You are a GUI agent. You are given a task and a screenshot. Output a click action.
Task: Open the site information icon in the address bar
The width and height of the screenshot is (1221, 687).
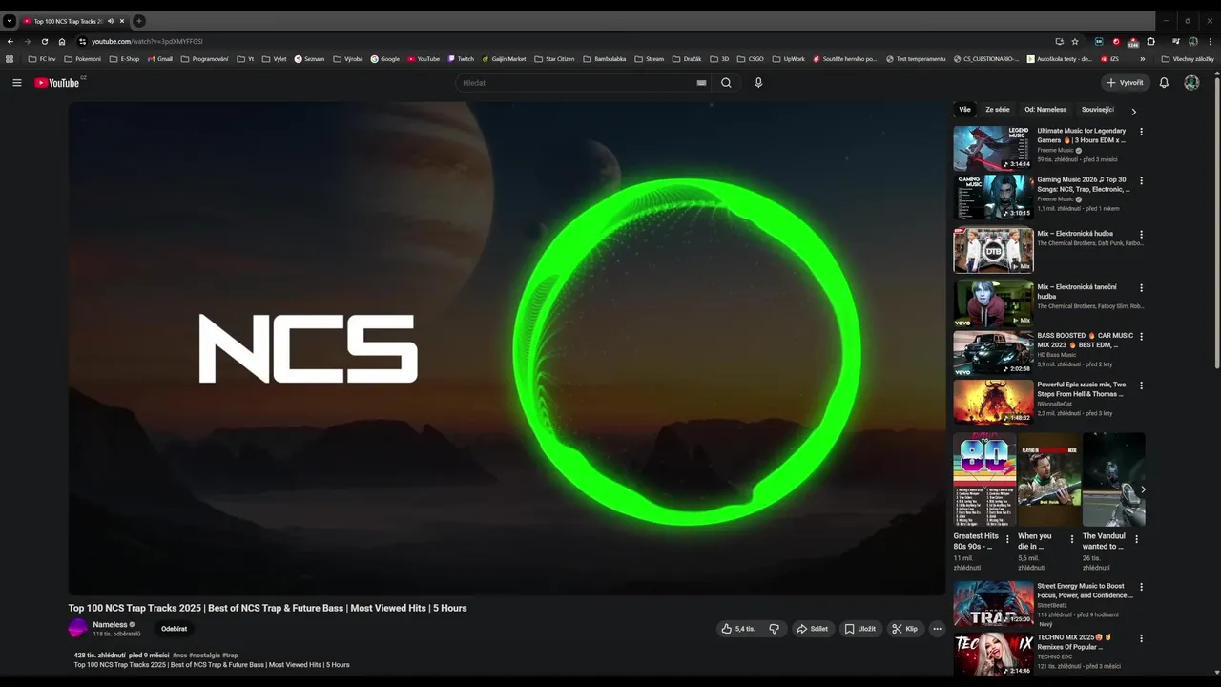82,41
